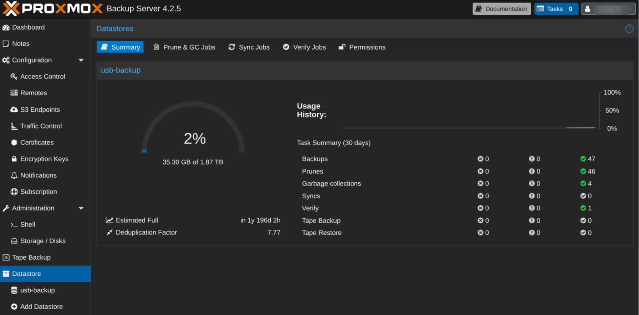This screenshot has width=639, height=315.
Task: Switch to Prune & GC Jobs tab
Action: click(184, 47)
